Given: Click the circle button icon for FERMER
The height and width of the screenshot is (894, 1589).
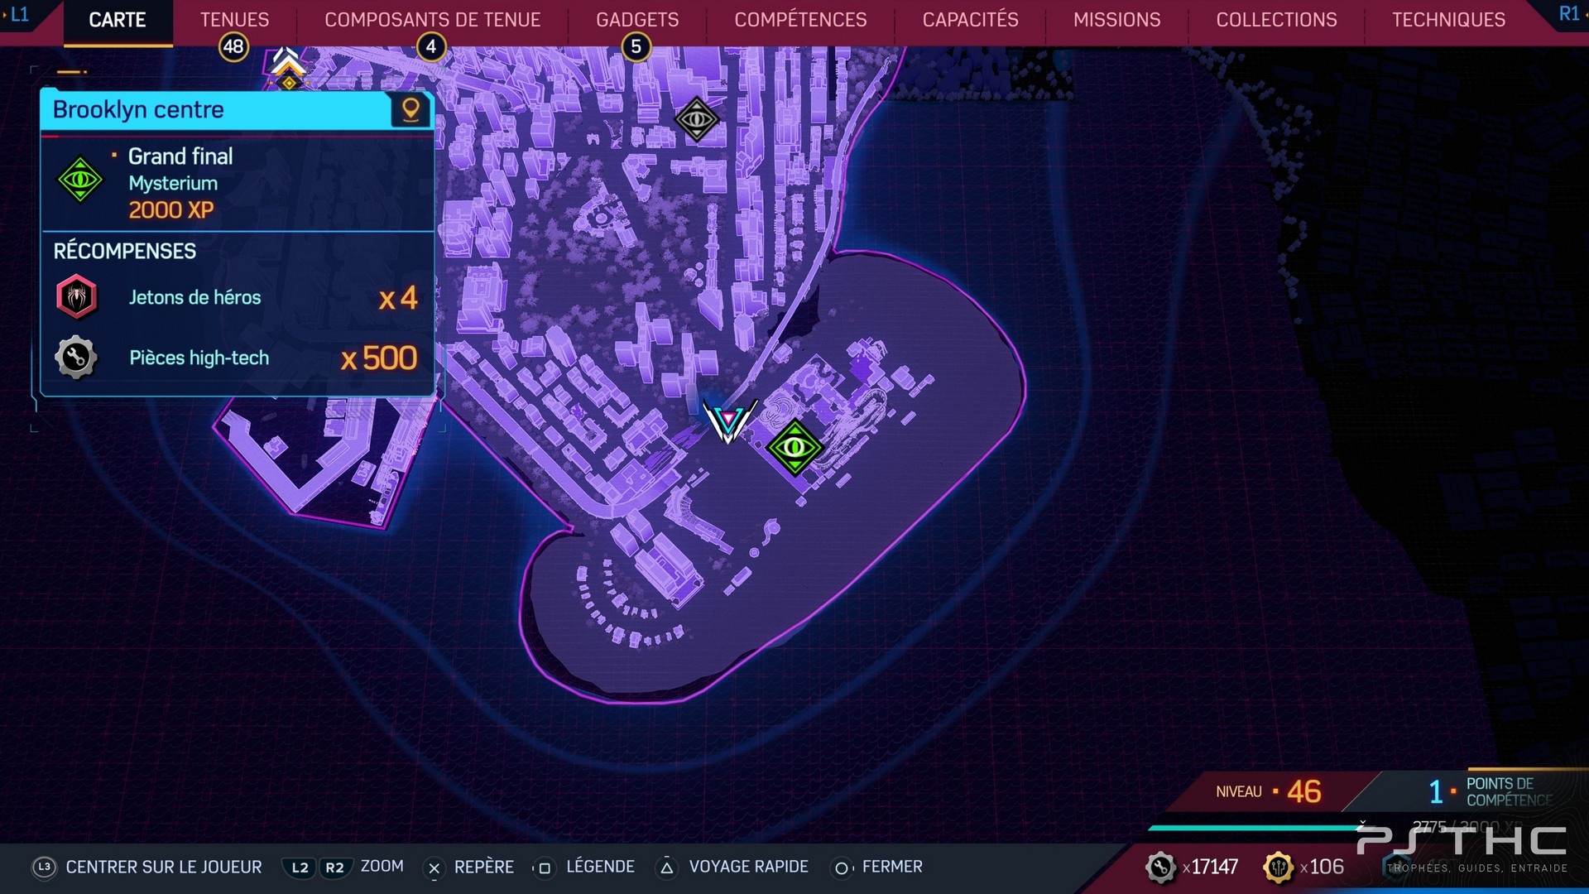Looking at the screenshot, I should pos(841,868).
